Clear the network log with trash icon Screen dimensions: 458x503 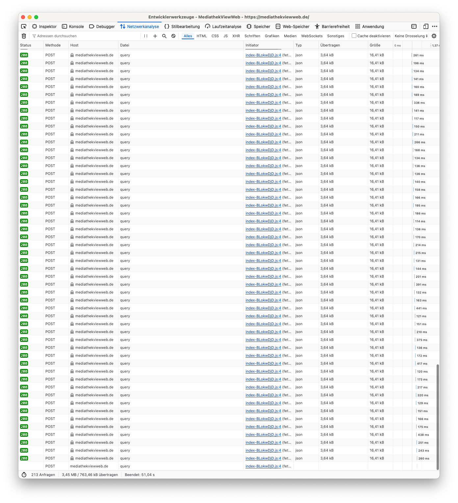click(24, 36)
